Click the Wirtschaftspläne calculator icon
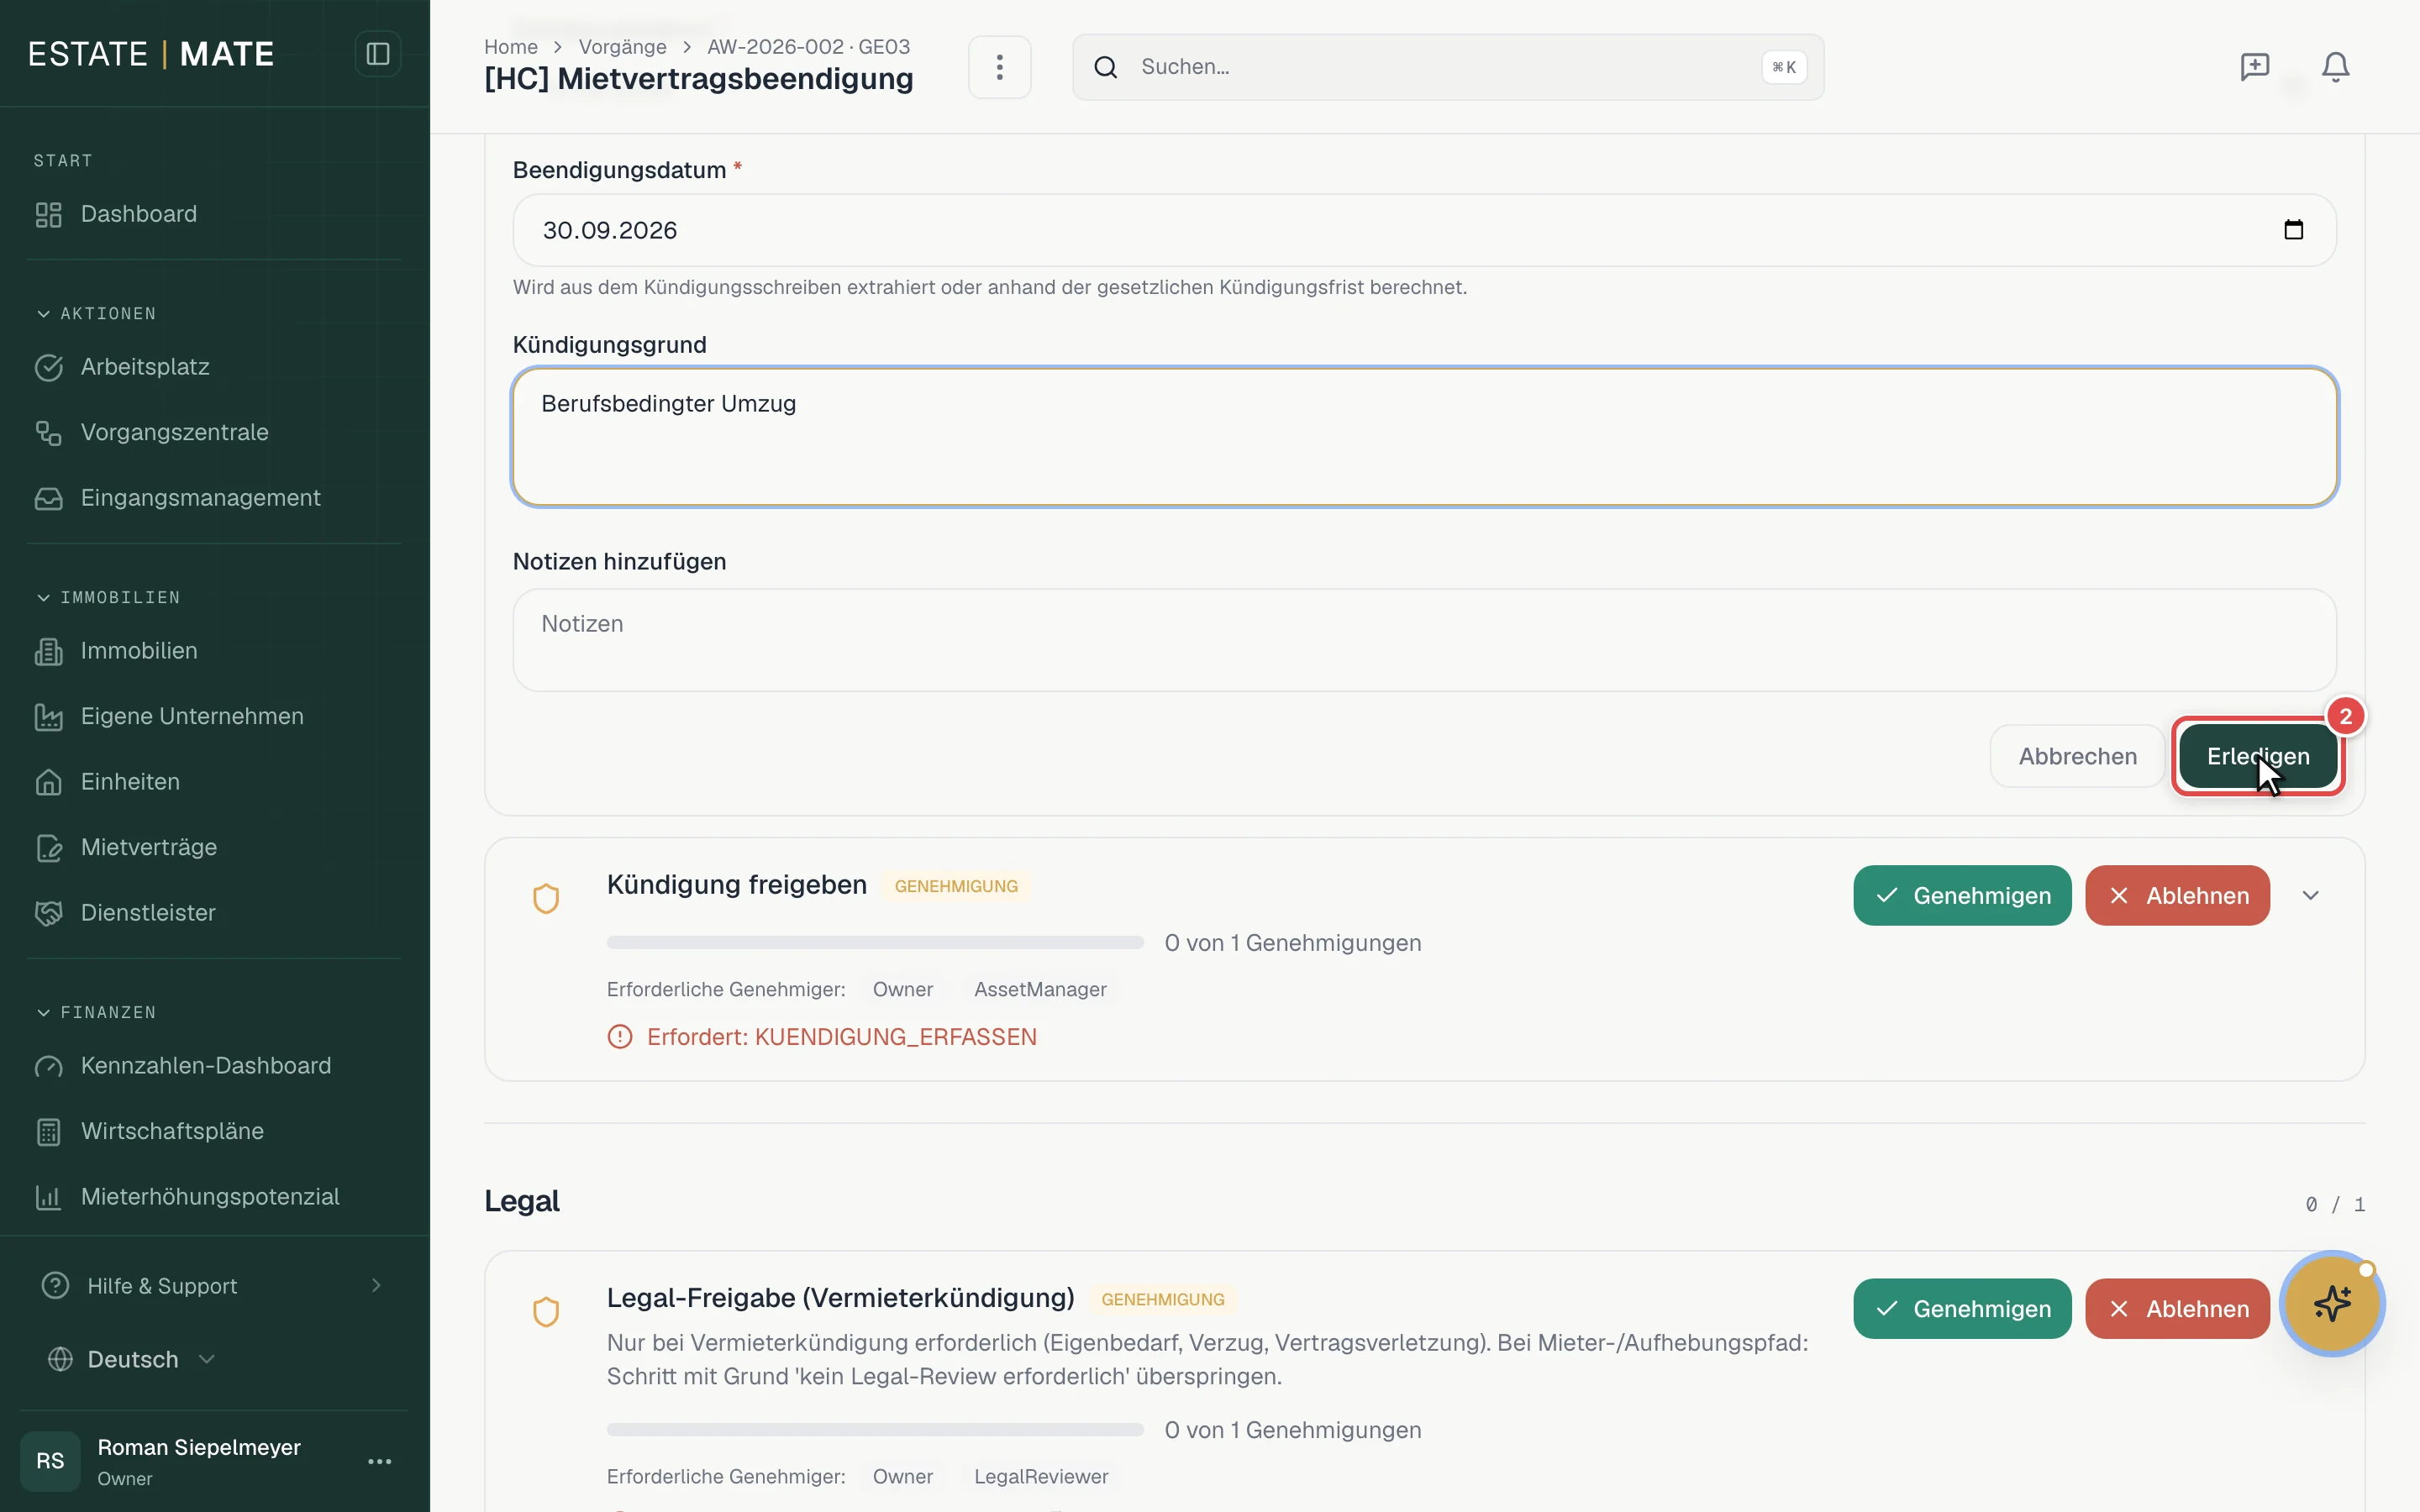This screenshot has width=2420, height=1512. point(48,1131)
